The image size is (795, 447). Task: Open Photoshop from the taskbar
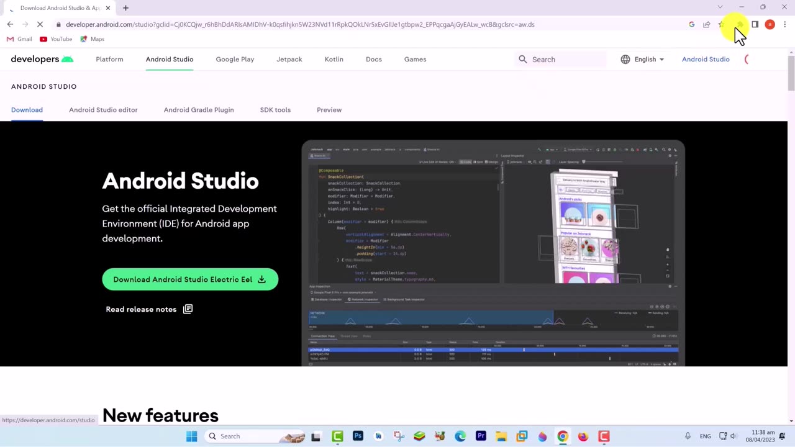coord(358,436)
